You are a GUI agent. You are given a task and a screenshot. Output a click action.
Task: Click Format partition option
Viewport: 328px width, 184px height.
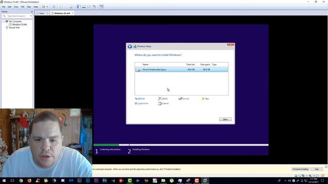coord(183,99)
